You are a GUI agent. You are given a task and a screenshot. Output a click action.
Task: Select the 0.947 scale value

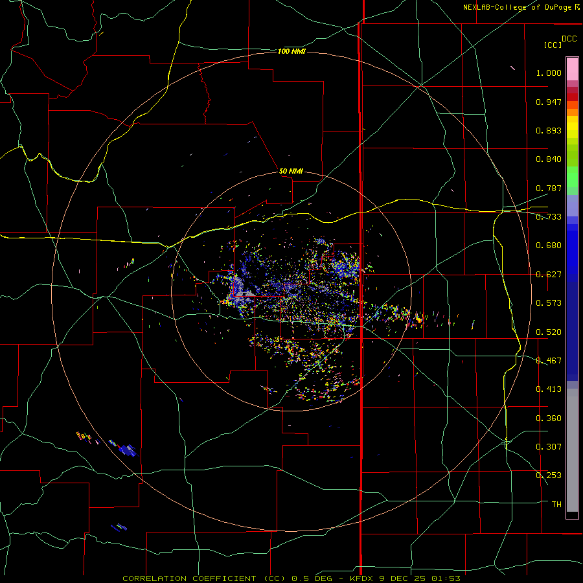pos(549,102)
